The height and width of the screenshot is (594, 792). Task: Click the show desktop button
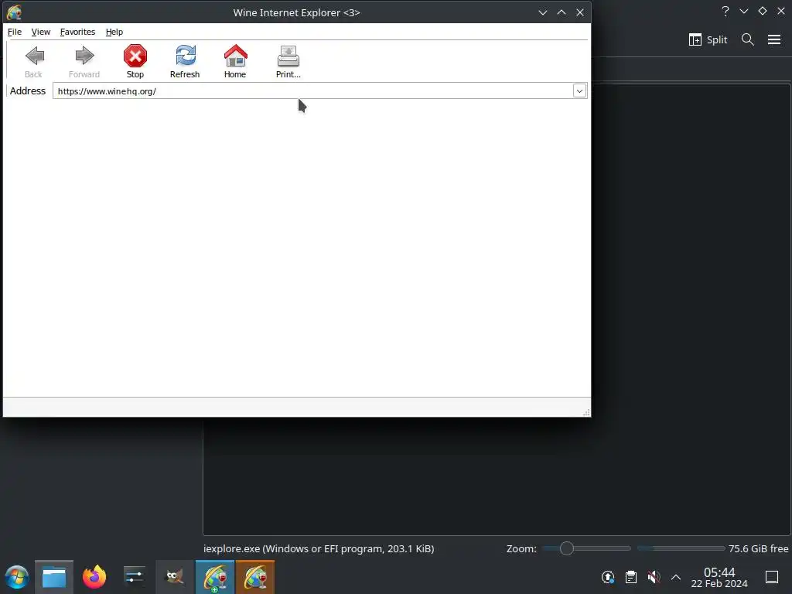[772, 577]
